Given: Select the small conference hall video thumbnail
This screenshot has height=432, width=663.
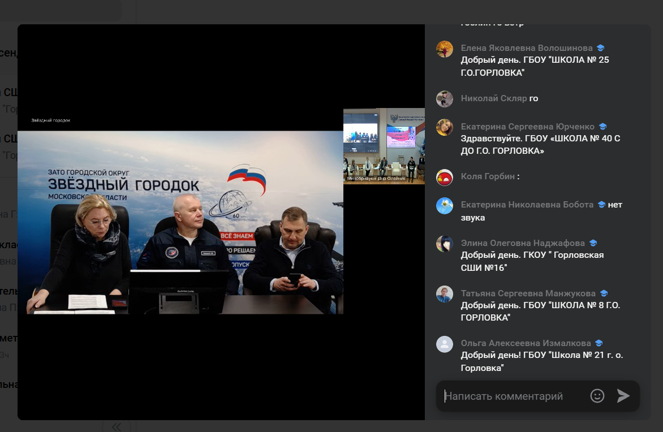Looking at the screenshot, I should tap(384, 146).
